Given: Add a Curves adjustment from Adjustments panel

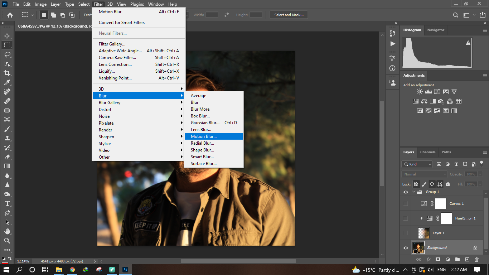Looking at the screenshot, I should (437, 92).
